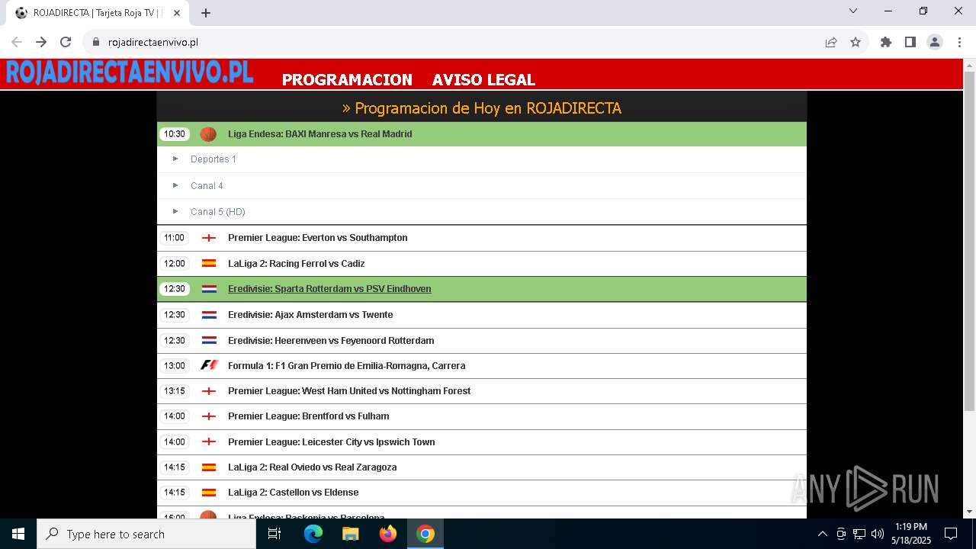Open Eredivisie Ajax Amsterdam vs Twente
The width and height of the screenshot is (976, 549).
click(x=310, y=315)
